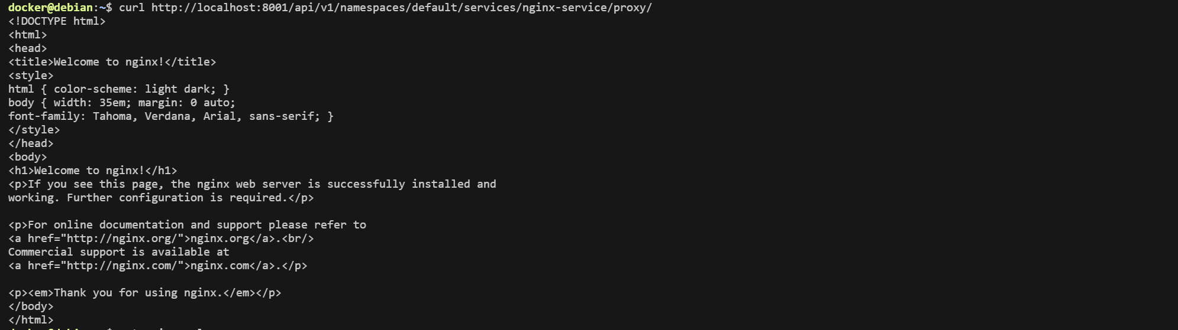Click the closing </head> tag line
The height and width of the screenshot is (330, 1178).
(31, 143)
